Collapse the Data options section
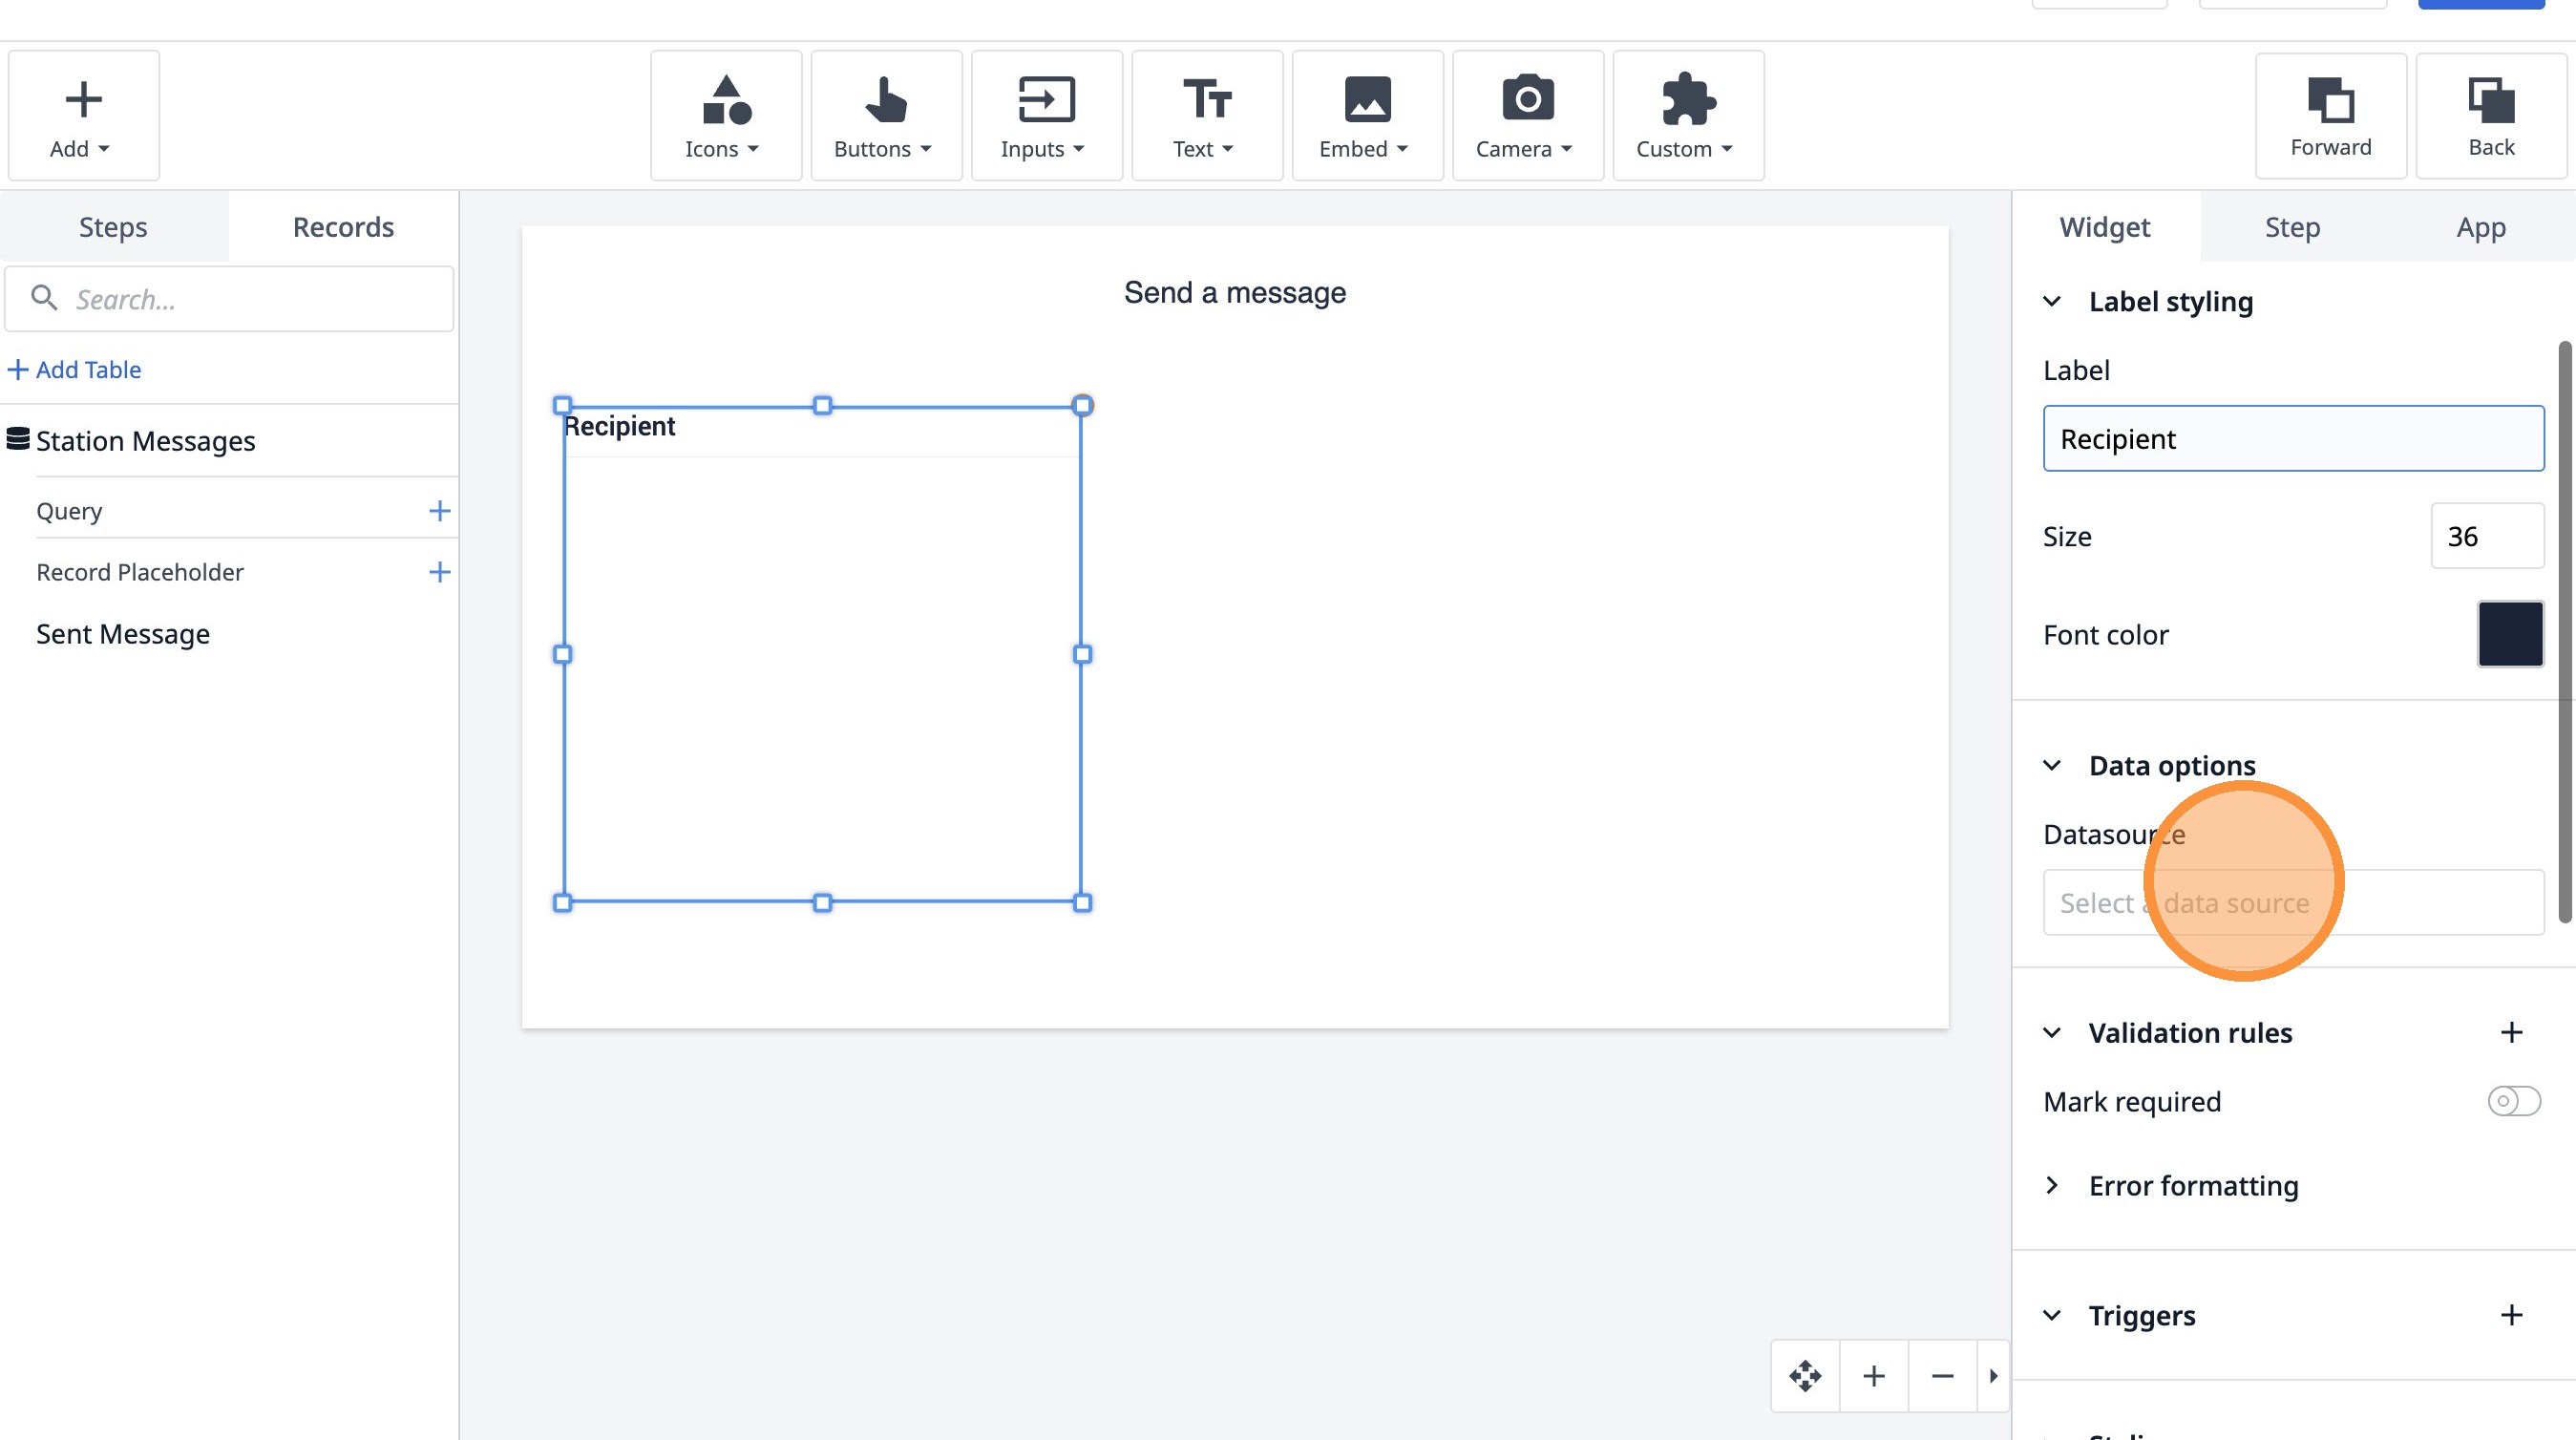The height and width of the screenshot is (1440, 2576). pos(2052,765)
